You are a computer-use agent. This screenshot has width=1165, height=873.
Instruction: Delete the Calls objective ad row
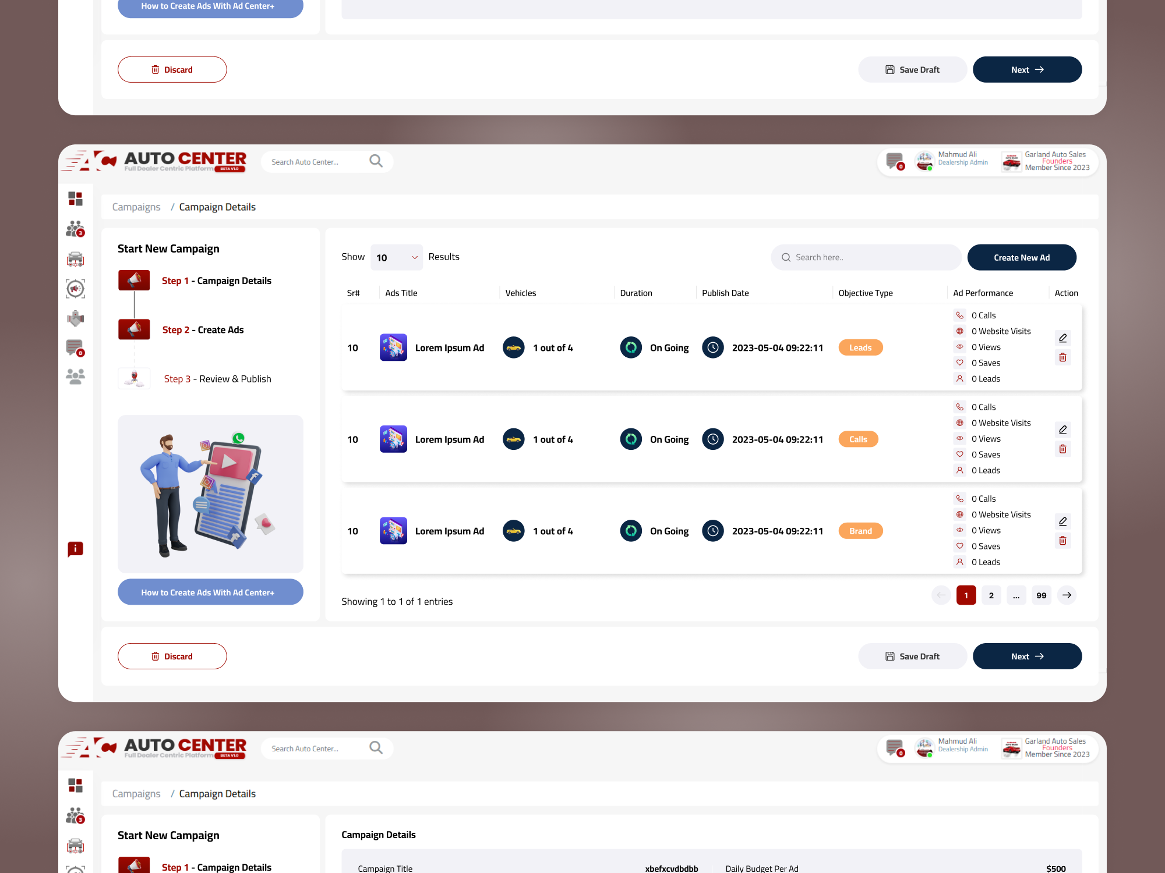click(1062, 449)
